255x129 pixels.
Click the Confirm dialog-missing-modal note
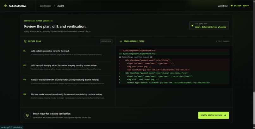68,98
